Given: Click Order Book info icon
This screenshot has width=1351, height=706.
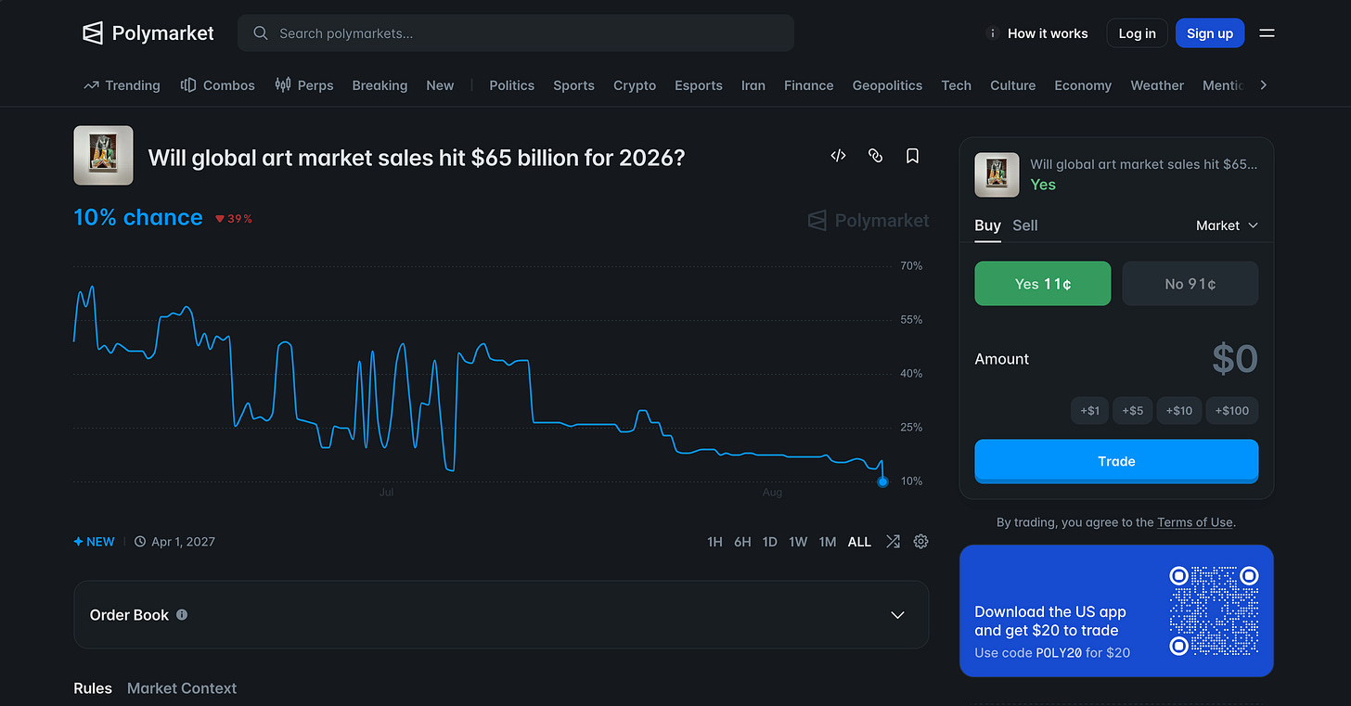Looking at the screenshot, I should 182,614.
